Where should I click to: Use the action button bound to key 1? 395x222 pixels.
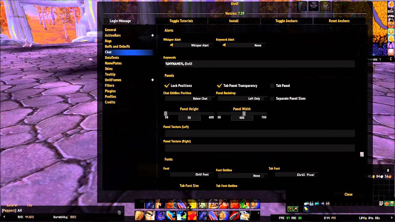coord(139,215)
